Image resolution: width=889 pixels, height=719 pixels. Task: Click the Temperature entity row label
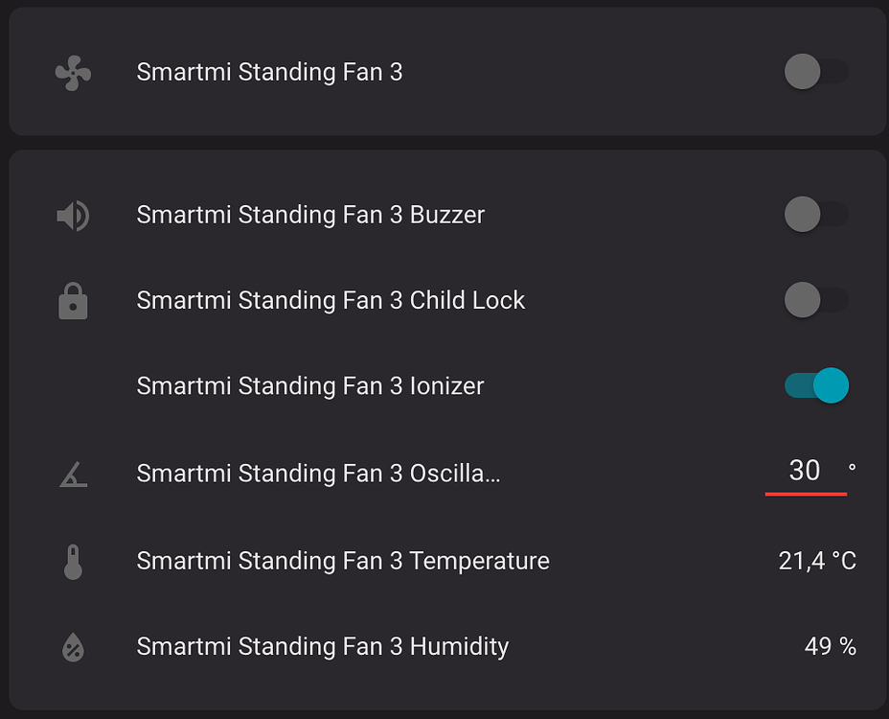(x=343, y=560)
